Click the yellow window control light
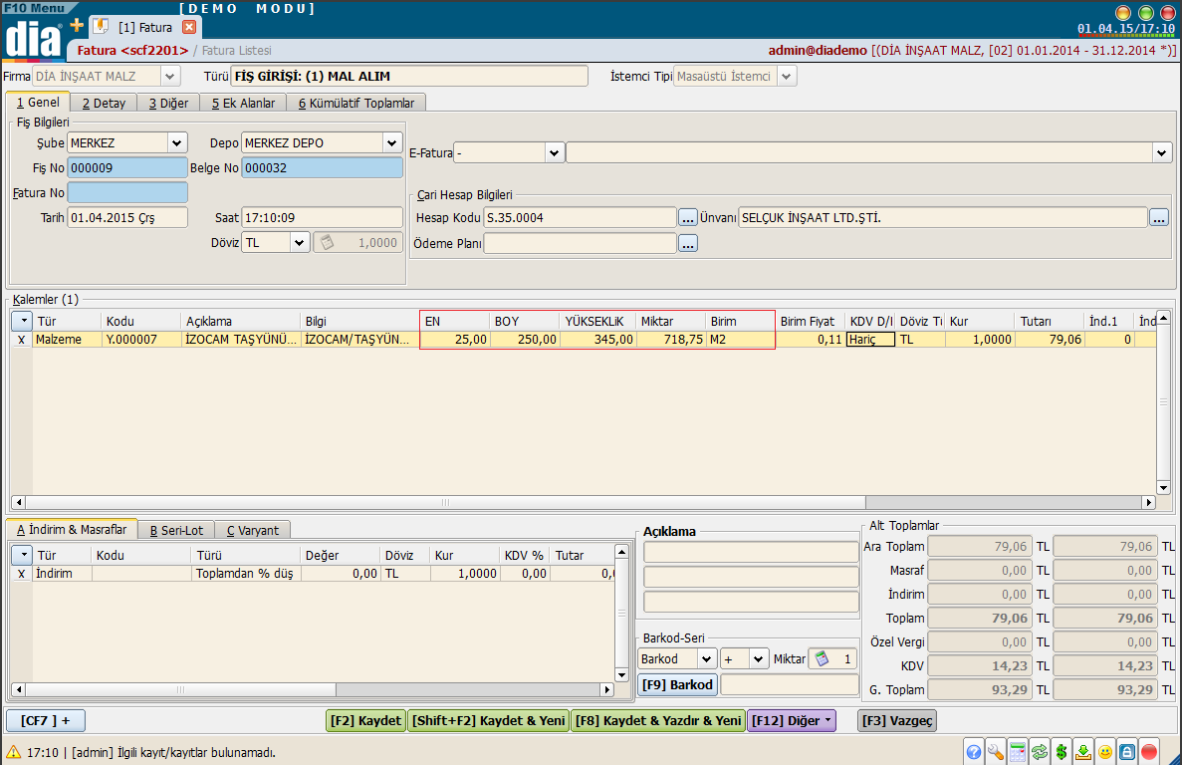The height and width of the screenshot is (765, 1182). pos(1123,13)
